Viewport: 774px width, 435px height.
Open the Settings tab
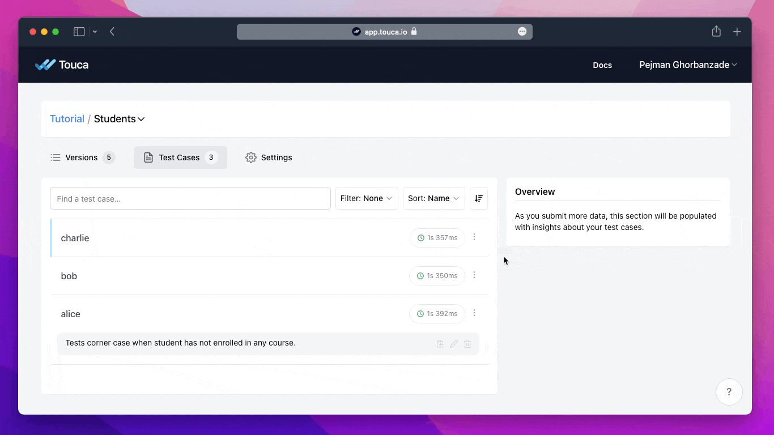coord(269,157)
